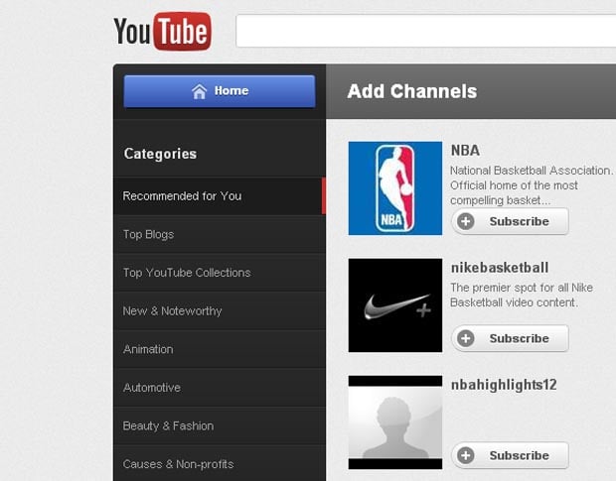Browse the Animation category
616x481 pixels.
[x=148, y=350]
